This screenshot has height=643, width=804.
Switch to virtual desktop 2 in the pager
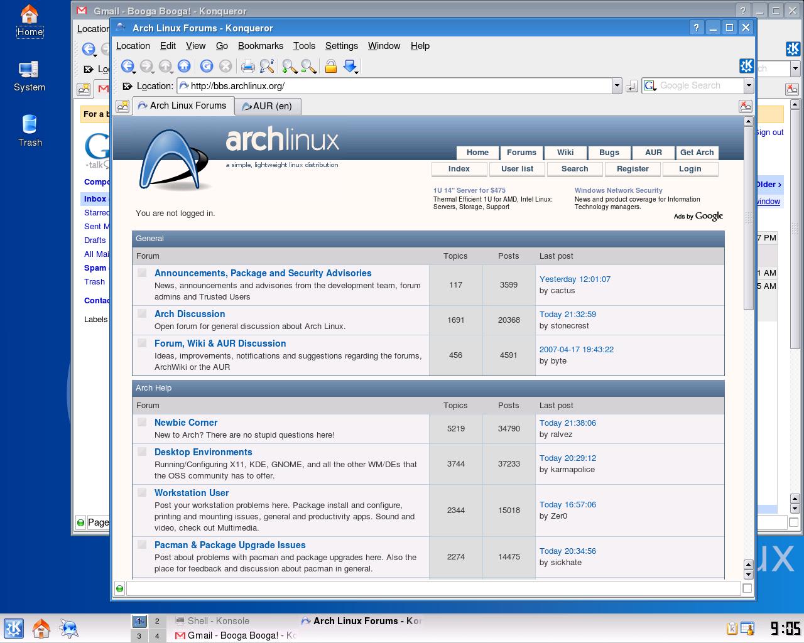tap(157, 621)
